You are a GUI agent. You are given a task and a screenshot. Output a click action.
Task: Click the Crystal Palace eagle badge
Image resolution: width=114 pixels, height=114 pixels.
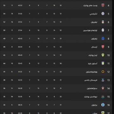103,80
